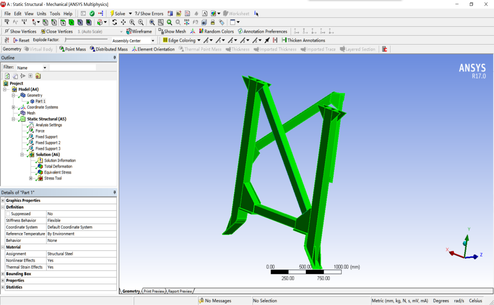This screenshot has width=494, height=305.
Task: Select Total Deformation in the outline tree
Action: (58, 167)
